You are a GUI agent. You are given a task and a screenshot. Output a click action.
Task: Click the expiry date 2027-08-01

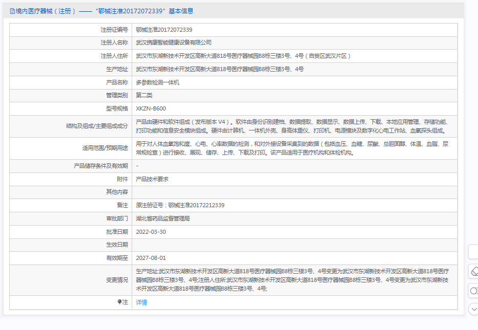[151, 258]
